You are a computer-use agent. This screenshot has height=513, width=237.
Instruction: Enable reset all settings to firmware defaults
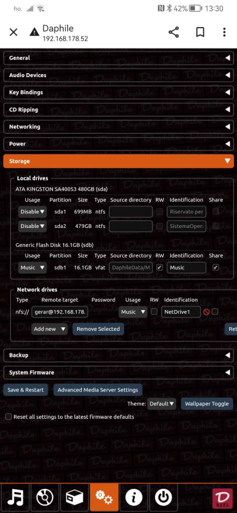tap(9, 417)
